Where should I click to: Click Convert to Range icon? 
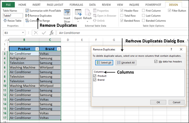point(27,21)
